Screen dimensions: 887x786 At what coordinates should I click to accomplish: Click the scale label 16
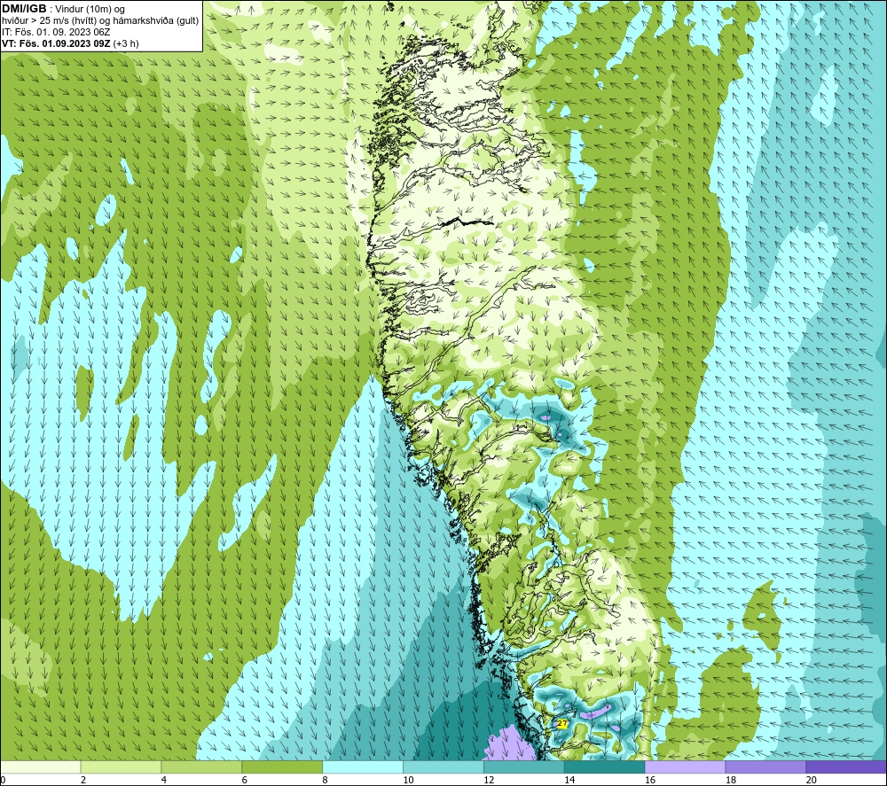650,780
